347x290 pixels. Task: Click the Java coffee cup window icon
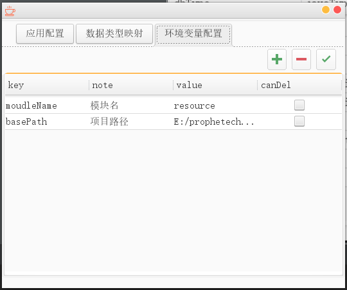pos(10,11)
